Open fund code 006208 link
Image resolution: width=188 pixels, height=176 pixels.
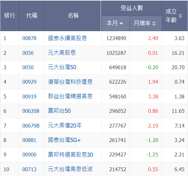point(31,111)
